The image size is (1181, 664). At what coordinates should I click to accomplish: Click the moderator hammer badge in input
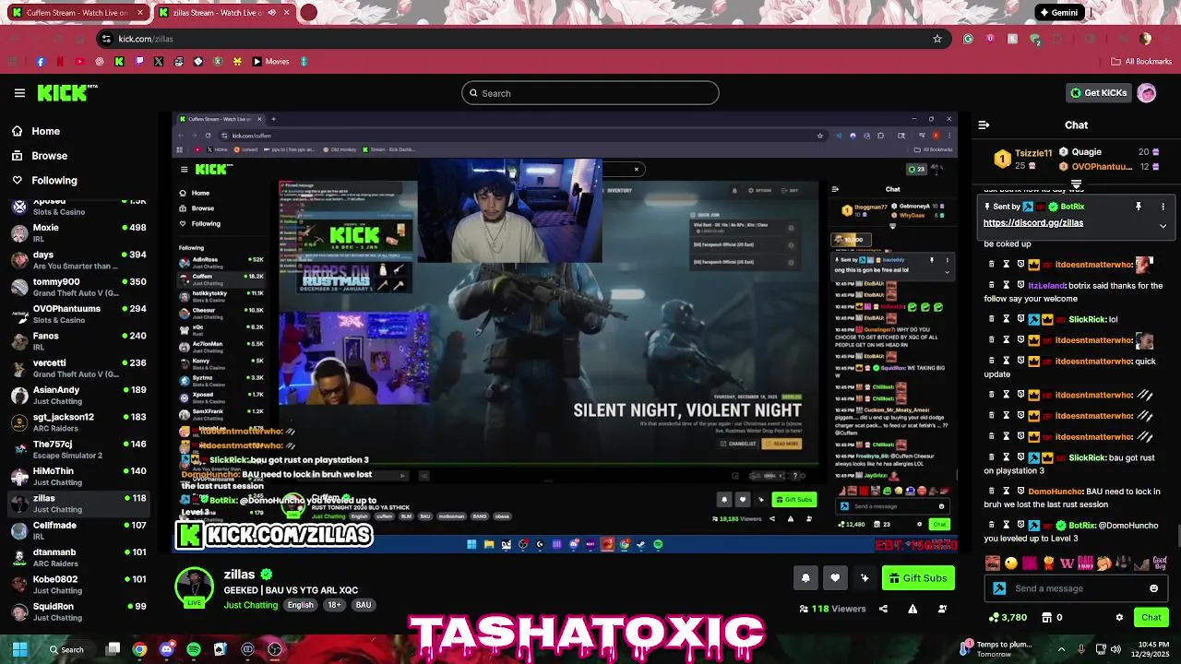click(x=999, y=588)
